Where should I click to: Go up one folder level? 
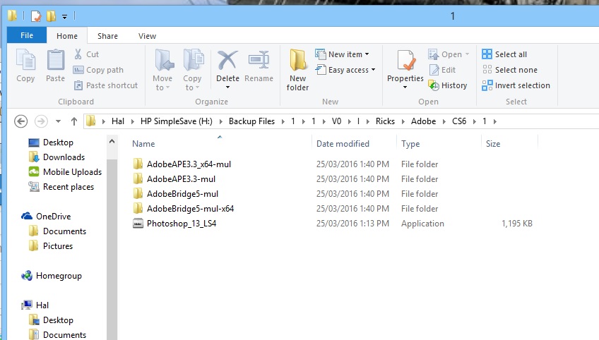(x=73, y=121)
